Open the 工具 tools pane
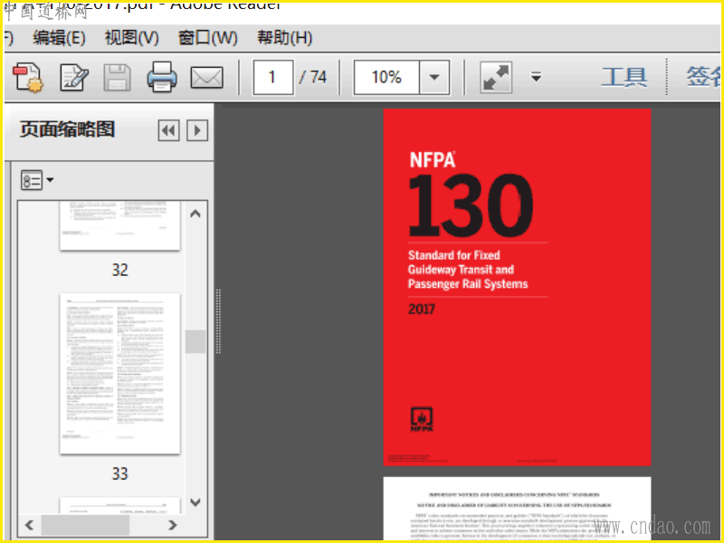724x543 pixels. [624, 77]
